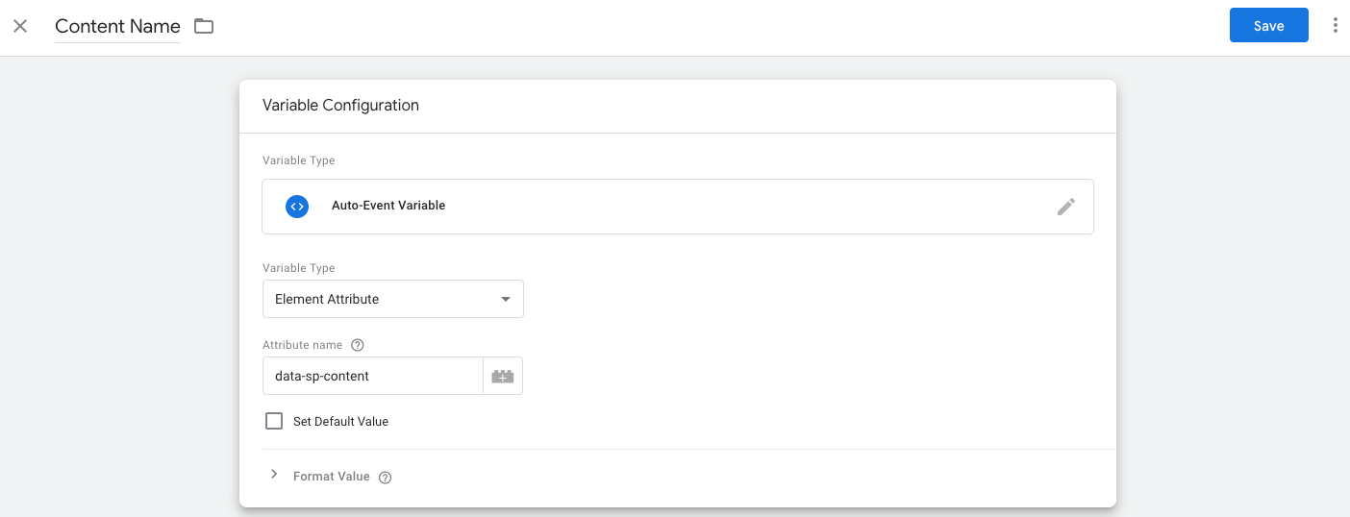Expand Format Value using the chevron

[274, 475]
